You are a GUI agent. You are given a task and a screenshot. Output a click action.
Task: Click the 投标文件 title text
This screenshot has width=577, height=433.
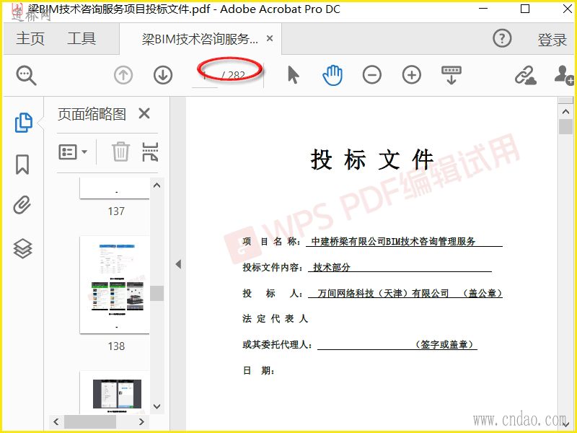click(372, 159)
